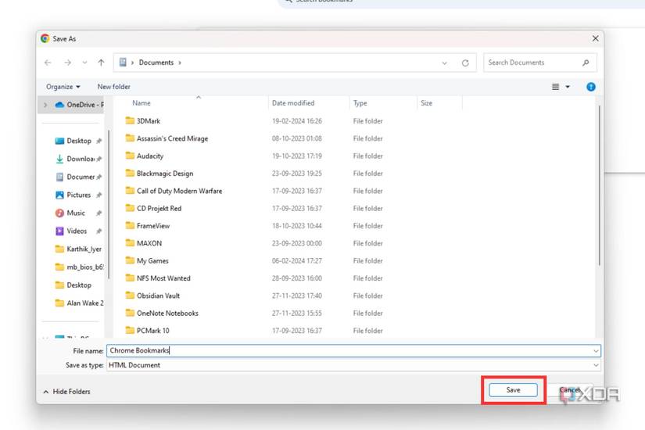The image size is (645, 430).
Task: Open Alan Wake 2 sidebar folder
Action: (79, 303)
